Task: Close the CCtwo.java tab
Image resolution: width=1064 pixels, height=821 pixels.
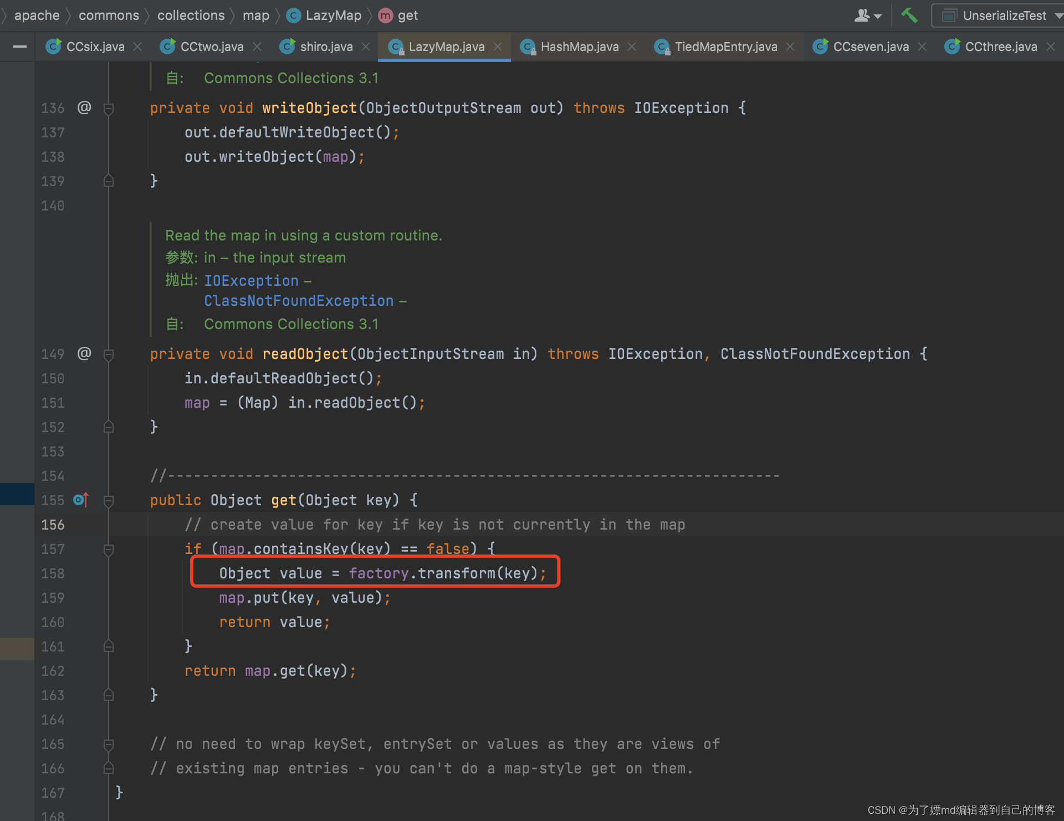Action: [257, 47]
